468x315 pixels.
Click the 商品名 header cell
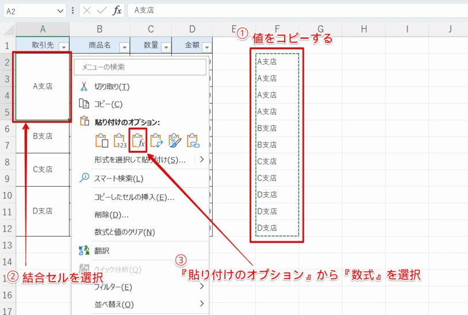coord(100,45)
